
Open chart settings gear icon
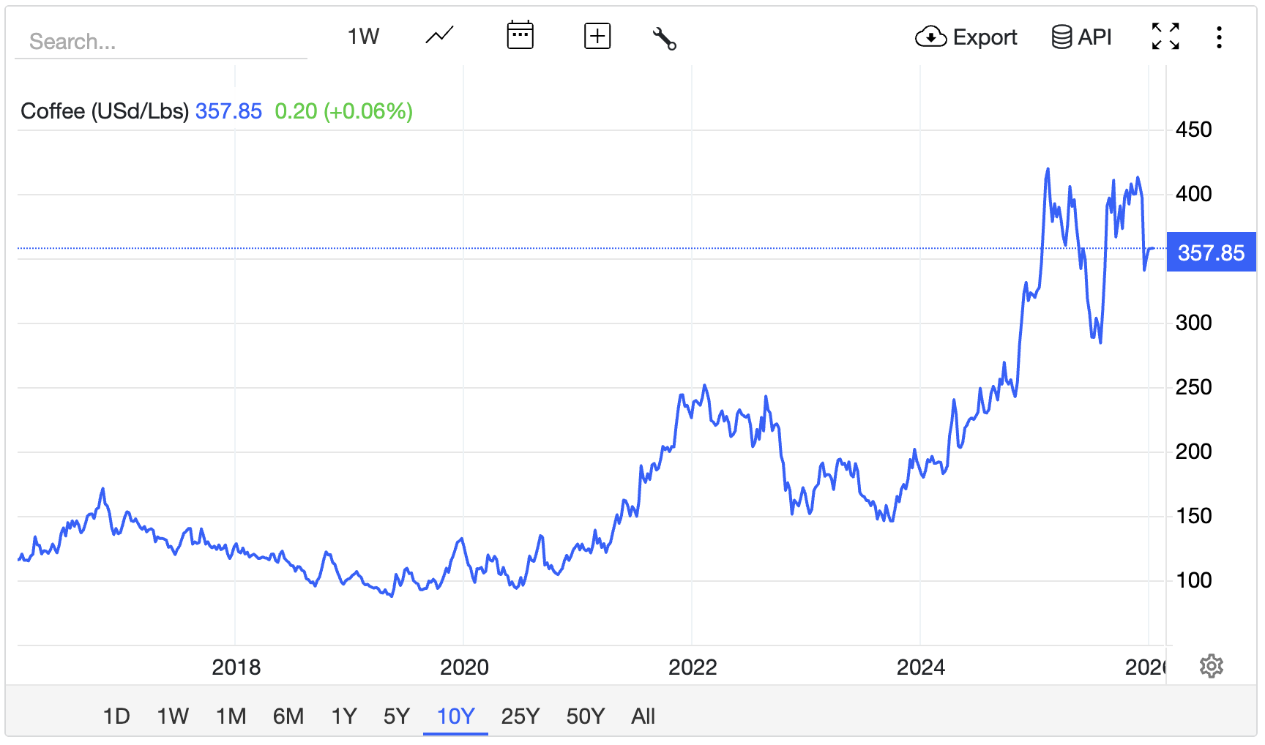[1211, 666]
